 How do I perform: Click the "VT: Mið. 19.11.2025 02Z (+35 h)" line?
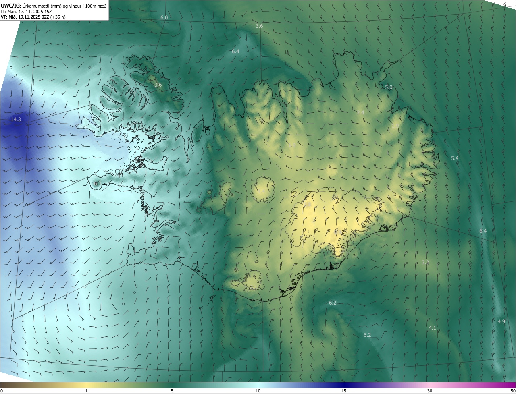point(33,17)
